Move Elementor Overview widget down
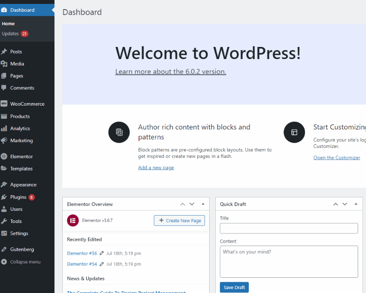This screenshot has width=366, height=293. point(192,204)
